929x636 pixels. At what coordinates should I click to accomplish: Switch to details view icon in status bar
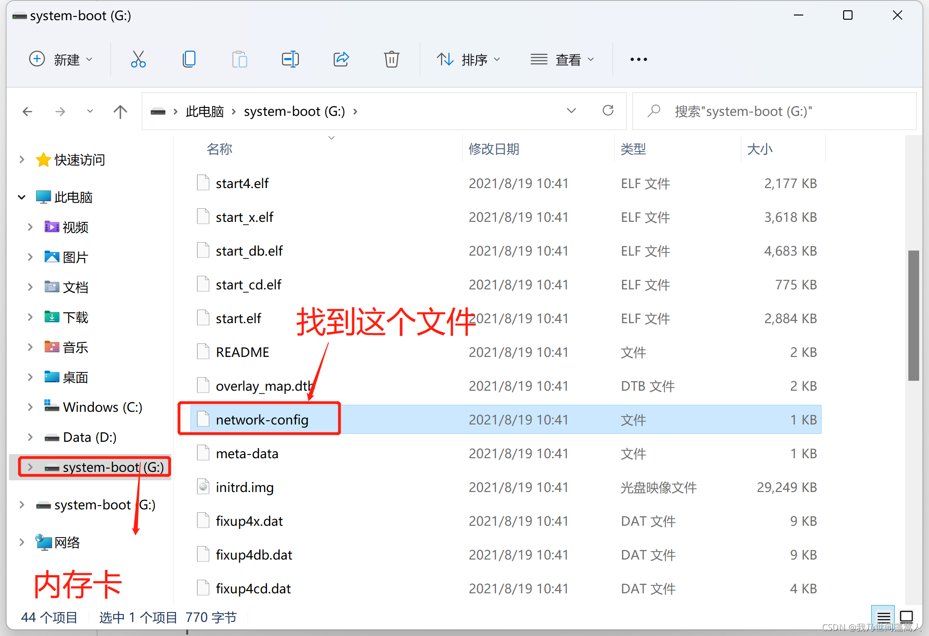[883, 617]
